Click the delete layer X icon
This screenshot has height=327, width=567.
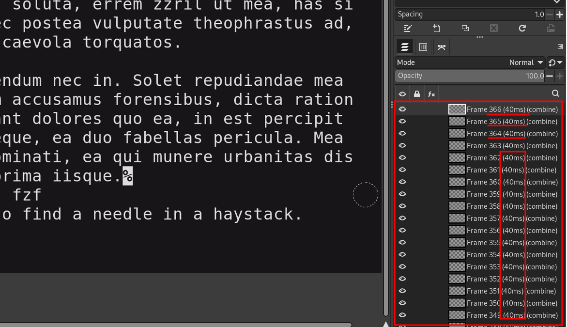(x=493, y=28)
